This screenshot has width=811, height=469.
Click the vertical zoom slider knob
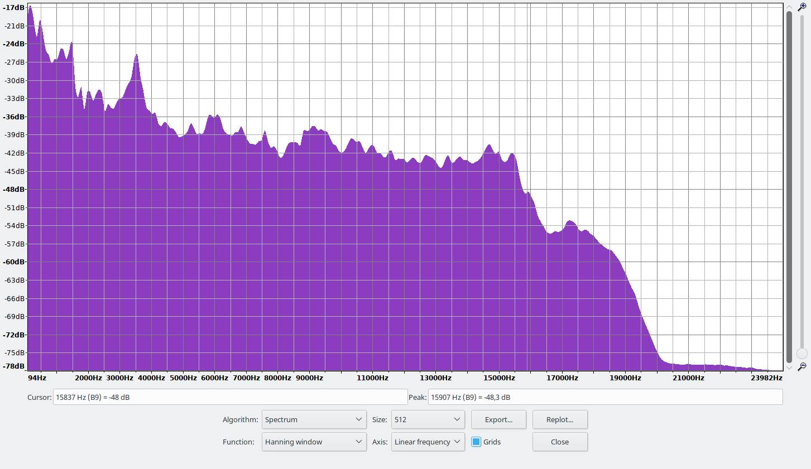tap(802, 354)
